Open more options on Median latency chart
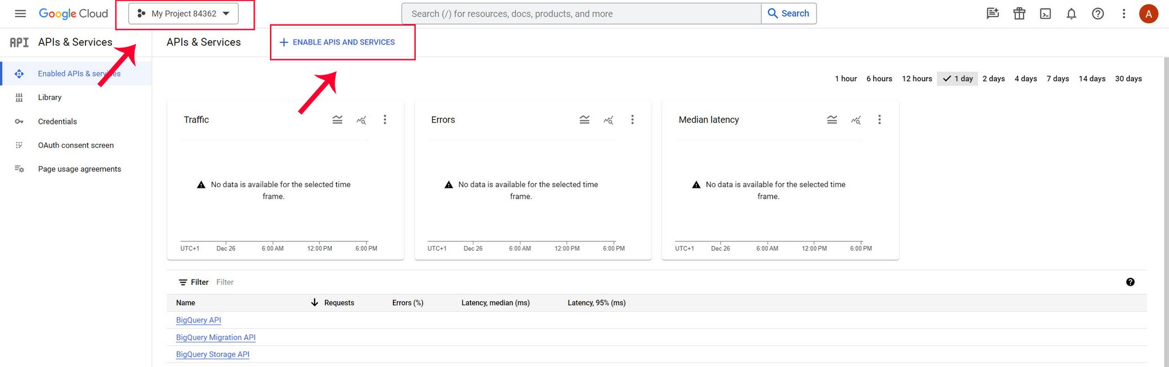The image size is (1169, 367). tap(879, 120)
